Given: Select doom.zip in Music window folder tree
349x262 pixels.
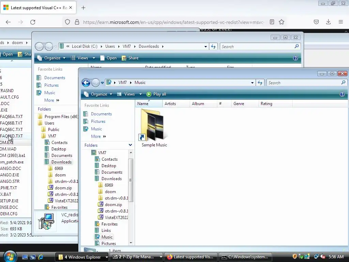Looking at the screenshot, I should click(113, 205).
